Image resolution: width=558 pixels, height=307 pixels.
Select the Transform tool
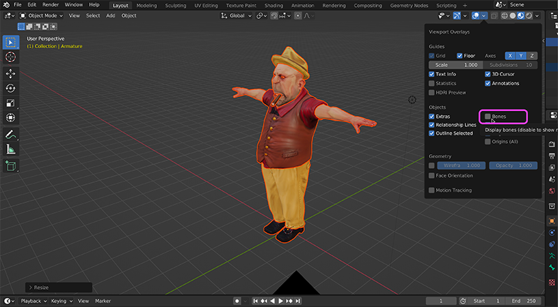(x=10, y=117)
